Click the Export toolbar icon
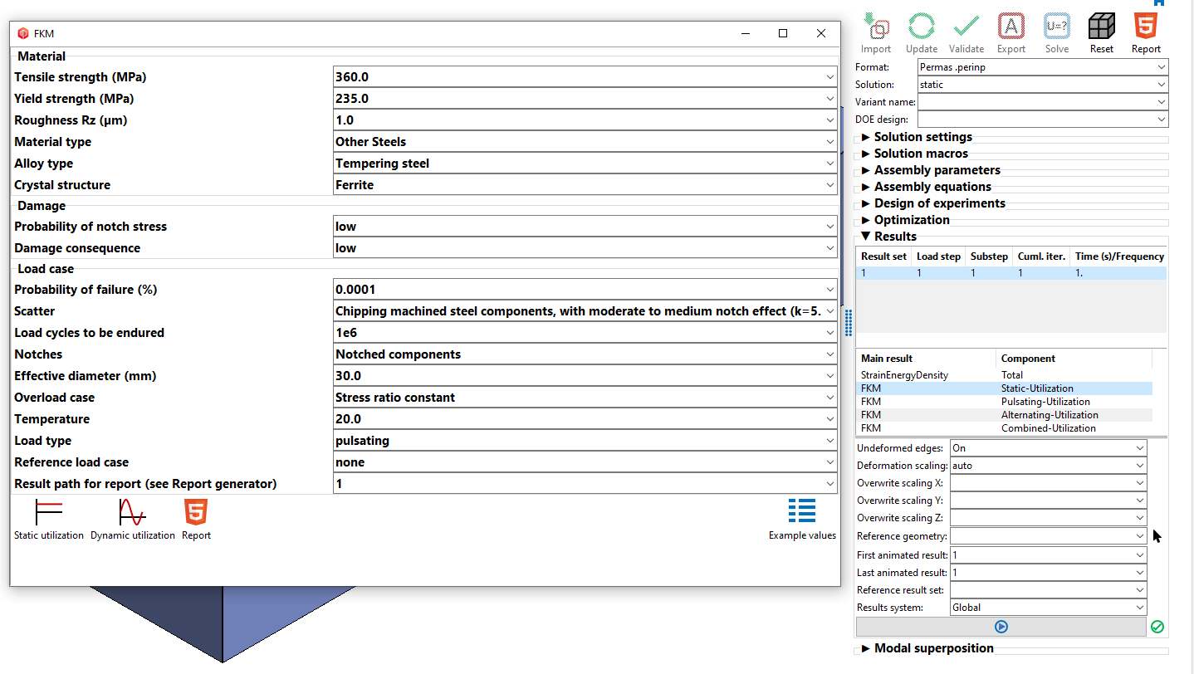This screenshot has width=1194, height=674. pyautogui.click(x=1011, y=27)
